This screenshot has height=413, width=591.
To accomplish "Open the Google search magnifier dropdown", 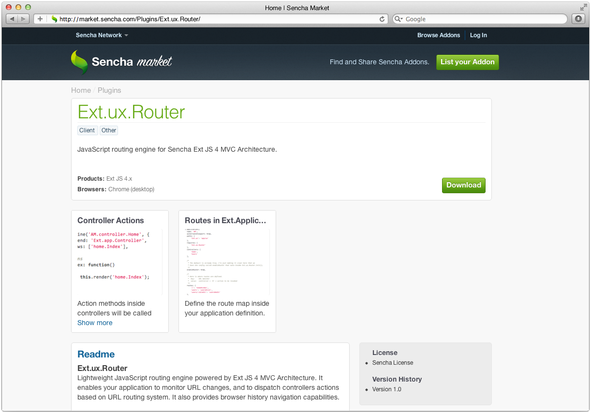I will tap(399, 19).
